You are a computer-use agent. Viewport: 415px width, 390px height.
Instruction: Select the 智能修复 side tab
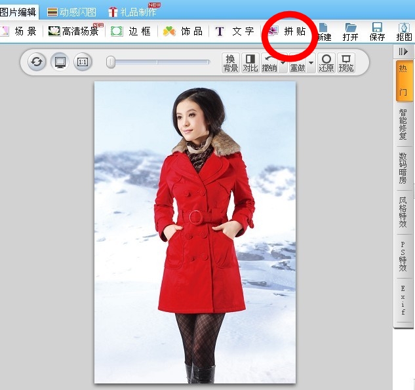click(x=404, y=125)
